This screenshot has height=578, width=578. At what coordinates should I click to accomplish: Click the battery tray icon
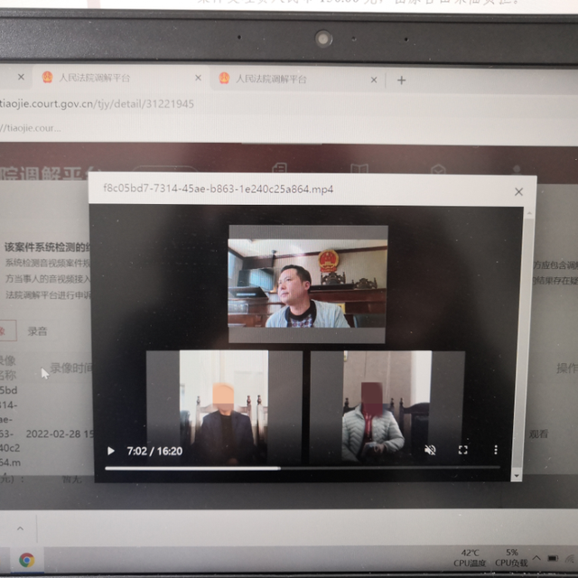(553, 558)
